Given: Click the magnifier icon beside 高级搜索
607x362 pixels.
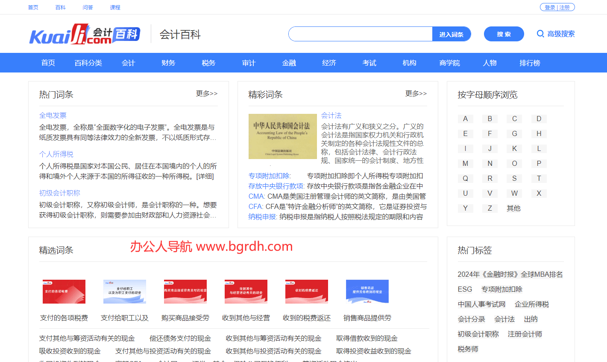Looking at the screenshot, I should pos(540,34).
